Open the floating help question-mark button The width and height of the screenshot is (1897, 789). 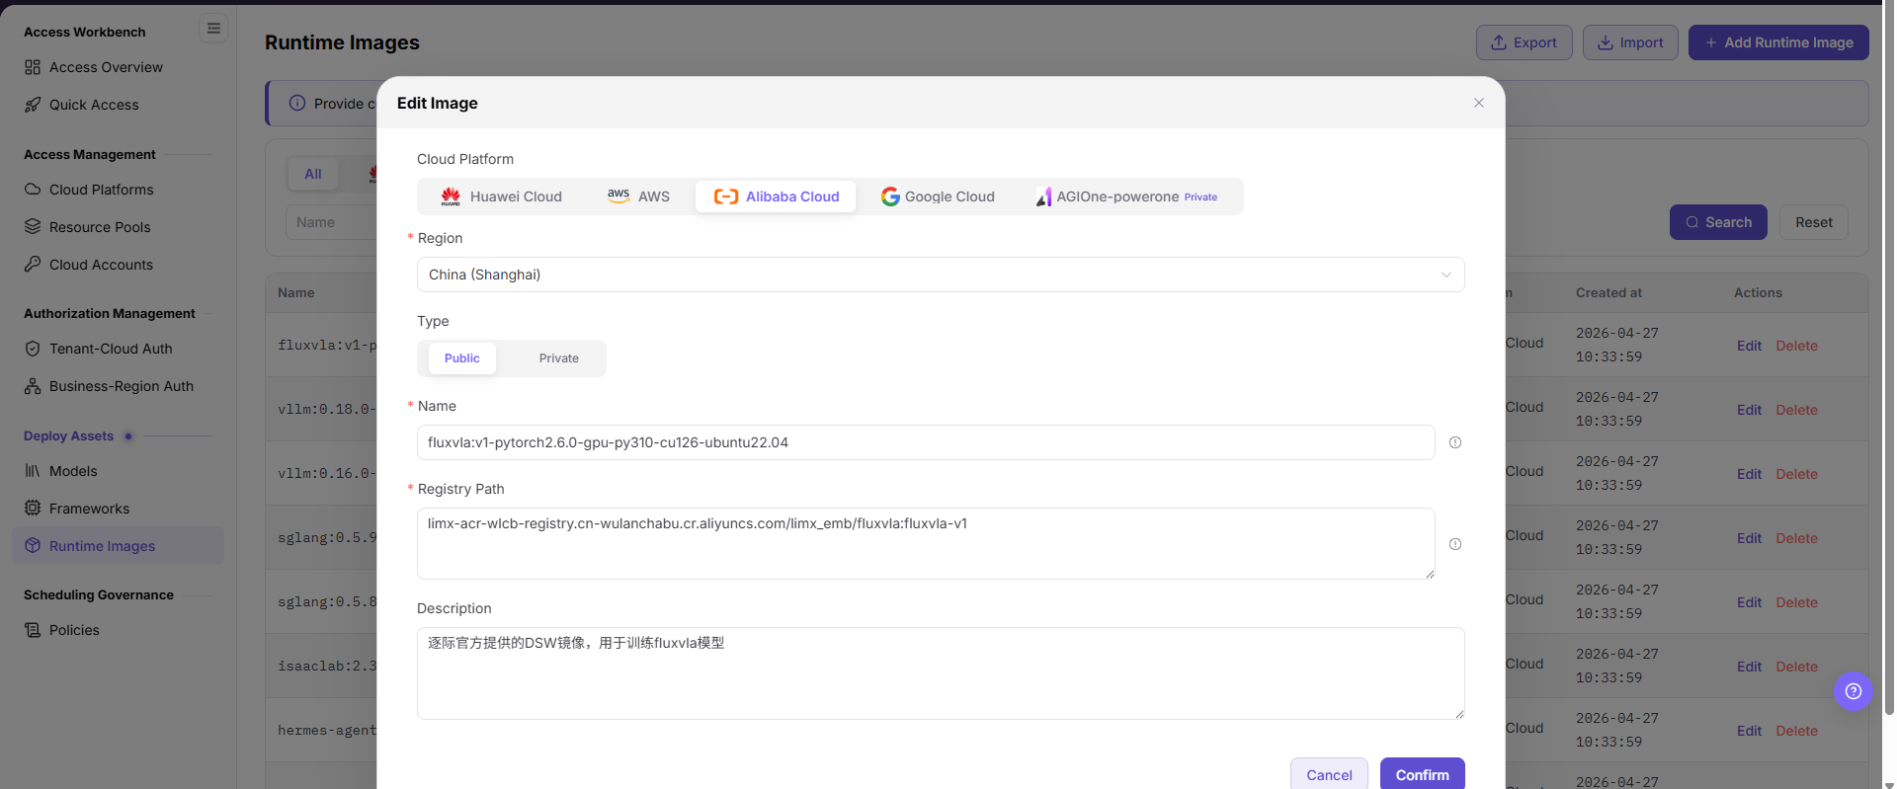coord(1853,691)
